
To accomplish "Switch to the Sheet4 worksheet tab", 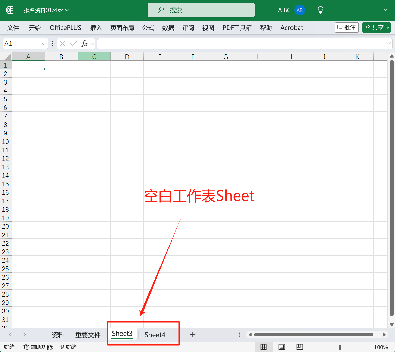I will [155, 335].
